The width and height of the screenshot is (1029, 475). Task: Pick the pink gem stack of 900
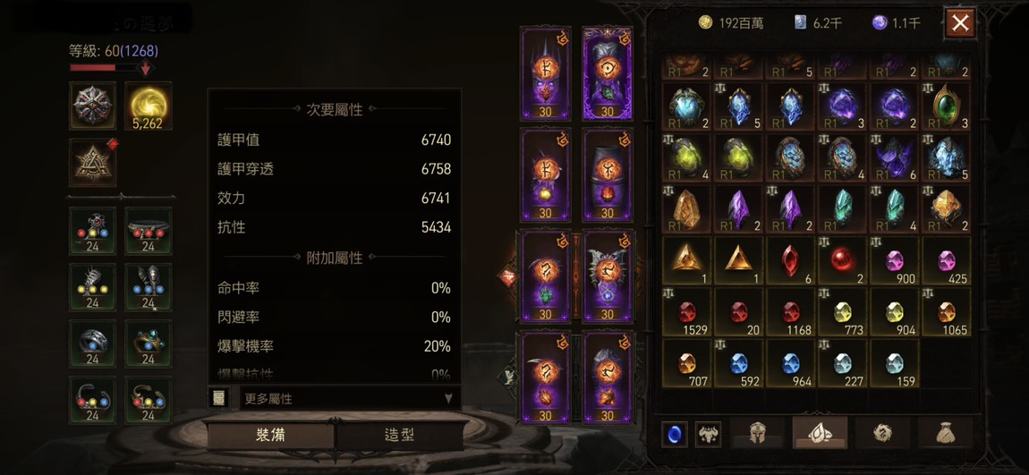(894, 260)
